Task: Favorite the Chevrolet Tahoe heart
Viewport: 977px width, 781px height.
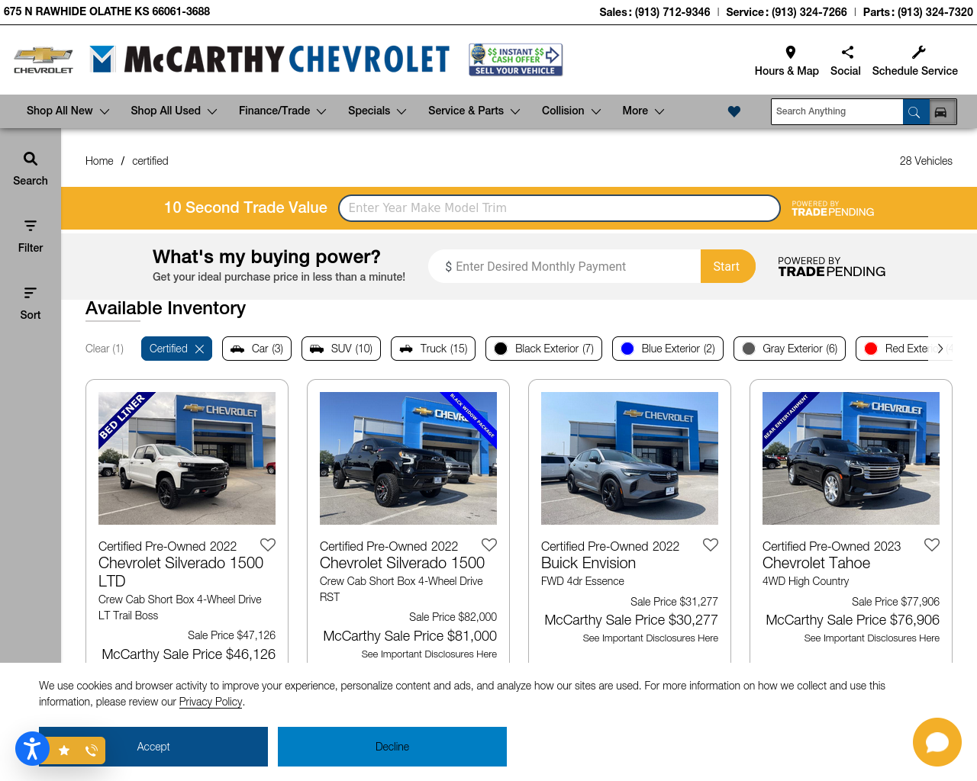Action: click(932, 545)
